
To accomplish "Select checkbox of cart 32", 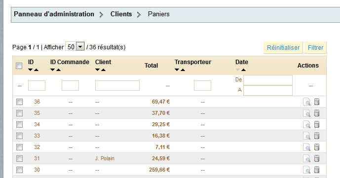I will point(20,147).
